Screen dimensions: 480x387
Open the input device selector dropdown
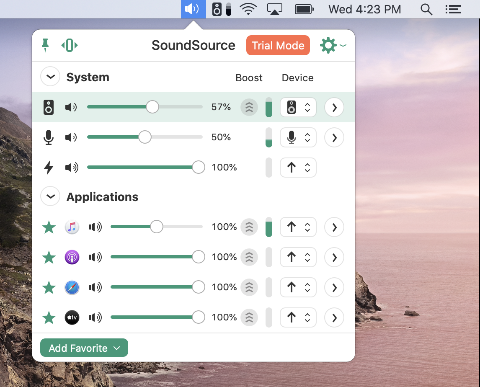pyautogui.click(x=298, y=137)
